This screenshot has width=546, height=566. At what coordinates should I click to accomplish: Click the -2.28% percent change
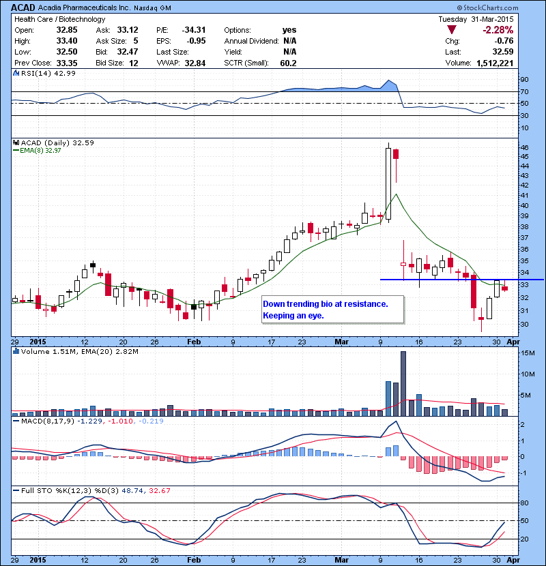pos(498,29)
